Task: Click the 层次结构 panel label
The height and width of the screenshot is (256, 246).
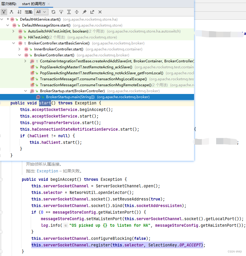Action: (9, 4)
